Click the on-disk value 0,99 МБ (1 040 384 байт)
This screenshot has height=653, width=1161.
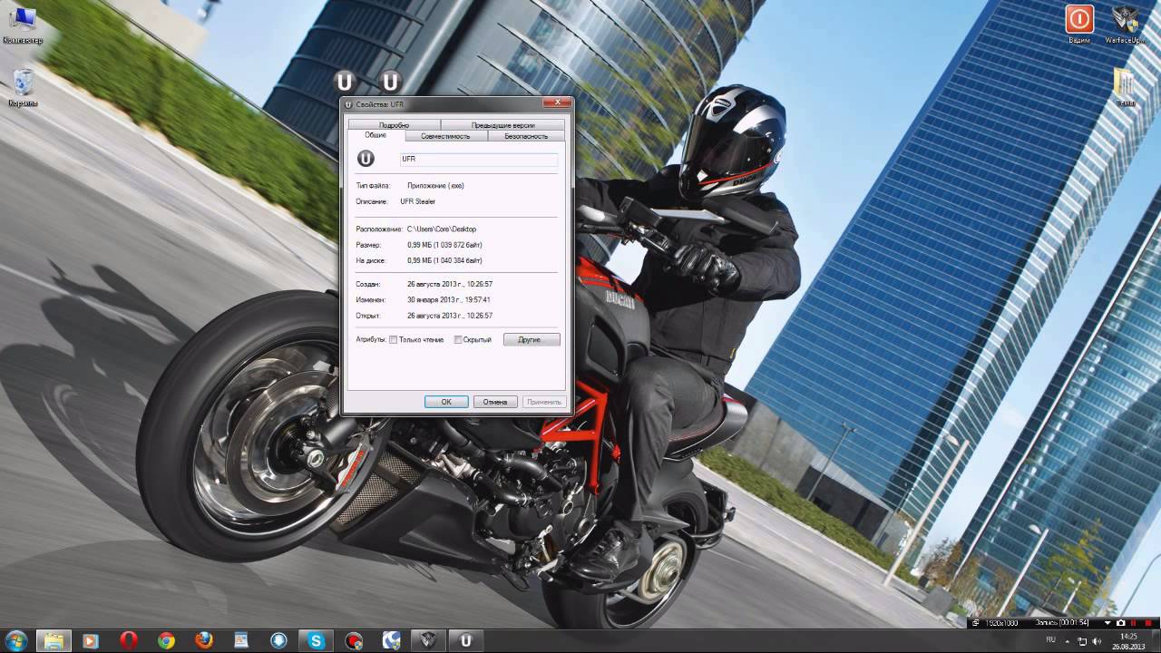[x=444, y=260]
